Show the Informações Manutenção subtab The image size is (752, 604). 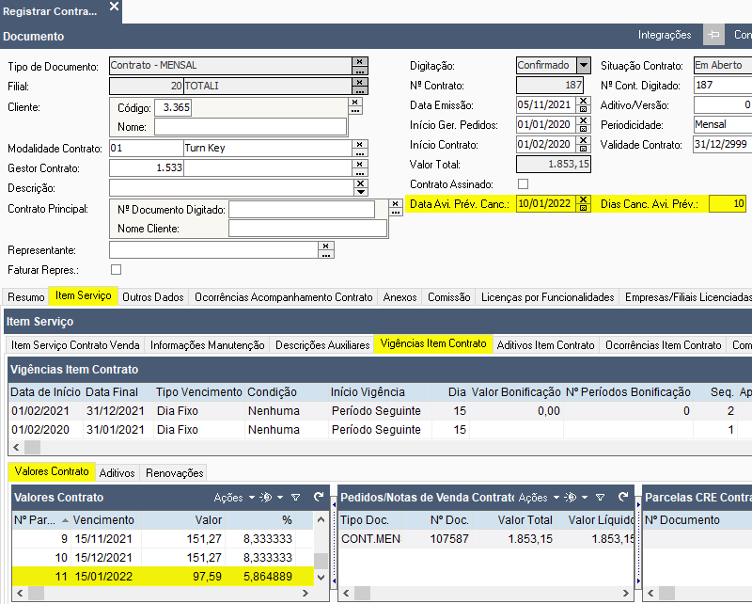point(207,345)
